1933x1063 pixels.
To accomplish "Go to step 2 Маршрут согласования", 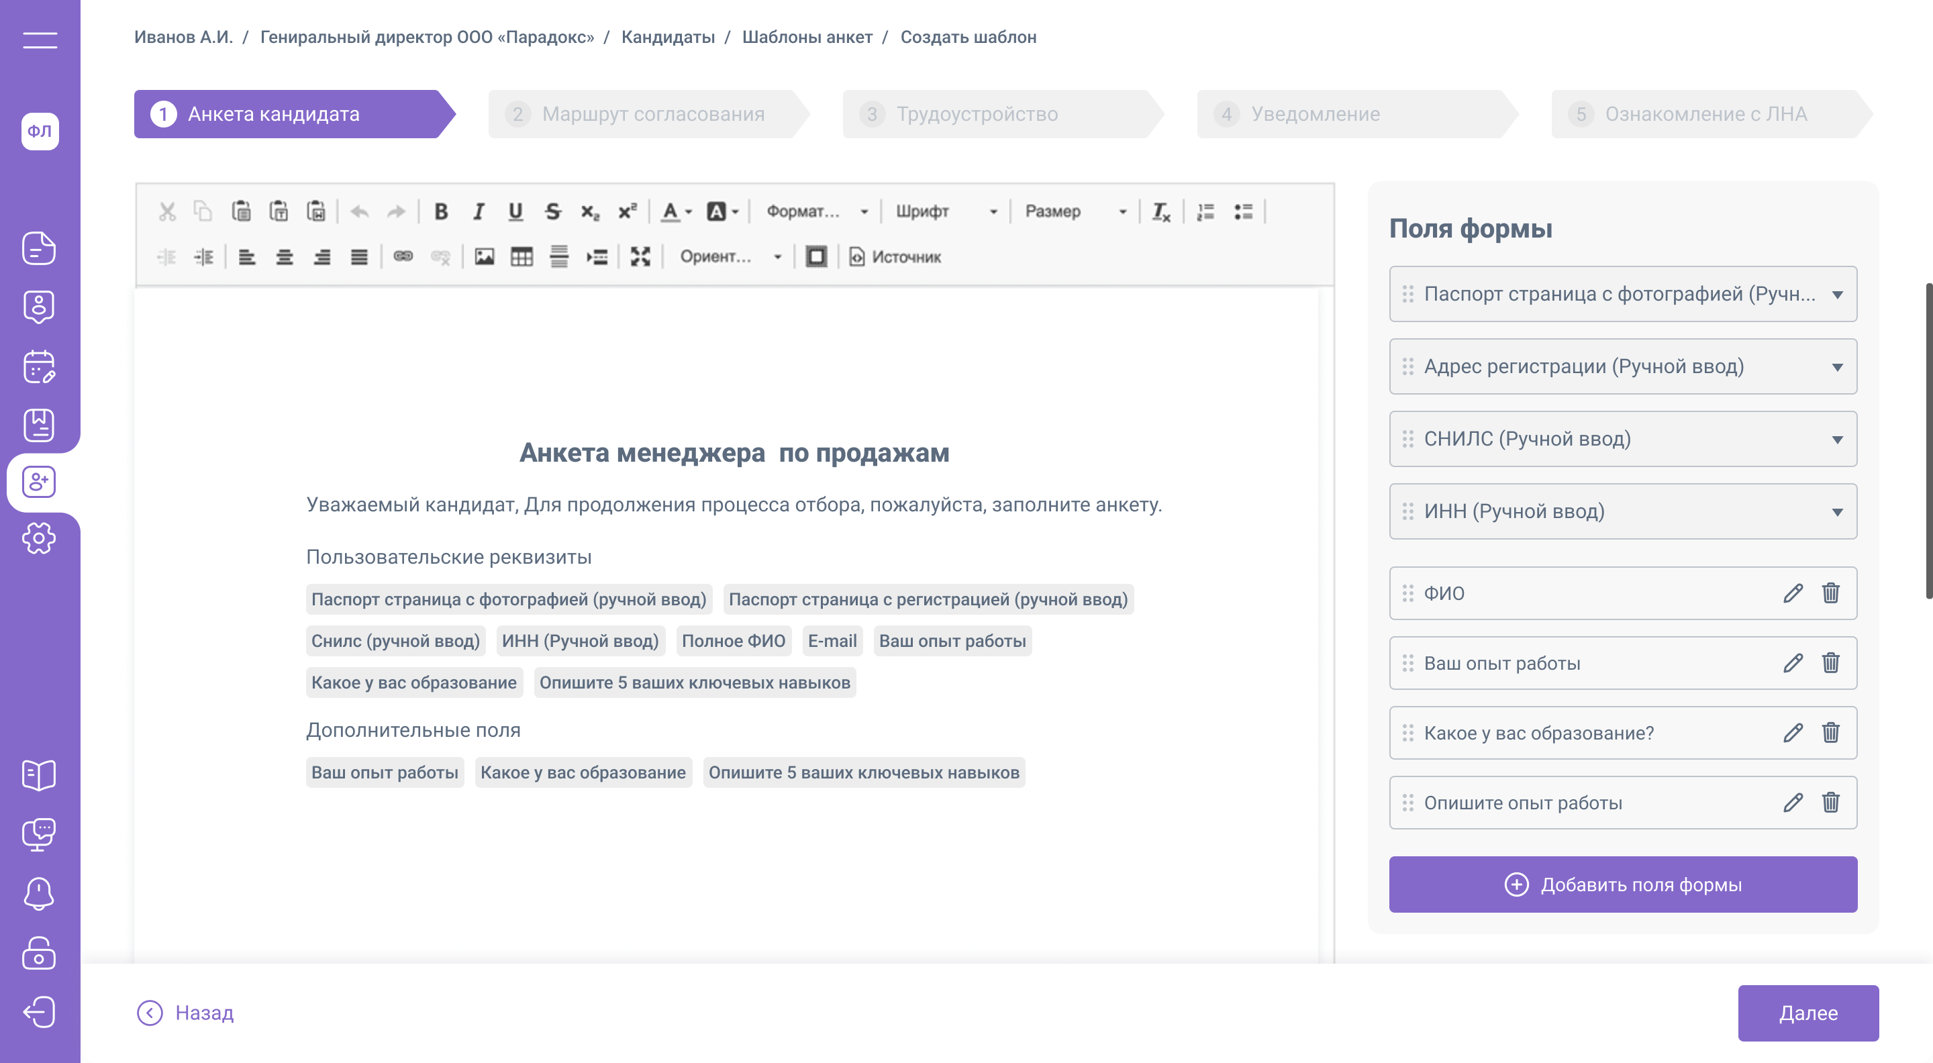I will (x=651, y=114).
